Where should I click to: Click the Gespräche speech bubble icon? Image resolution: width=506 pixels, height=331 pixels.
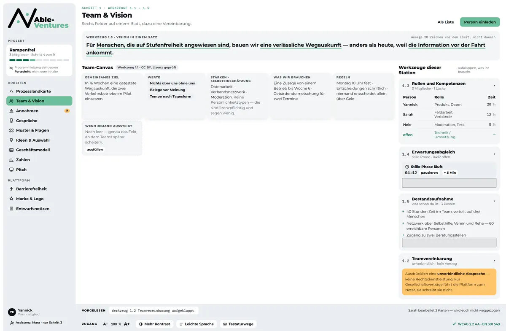click(x=12, y=121)
